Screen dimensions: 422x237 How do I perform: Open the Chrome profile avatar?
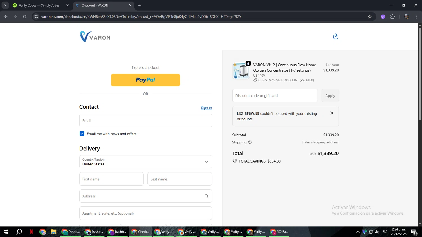tap(406, 17)
